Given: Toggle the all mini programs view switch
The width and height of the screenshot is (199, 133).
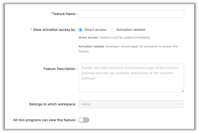Looking at the screenshot, I should tap(84, 120).
